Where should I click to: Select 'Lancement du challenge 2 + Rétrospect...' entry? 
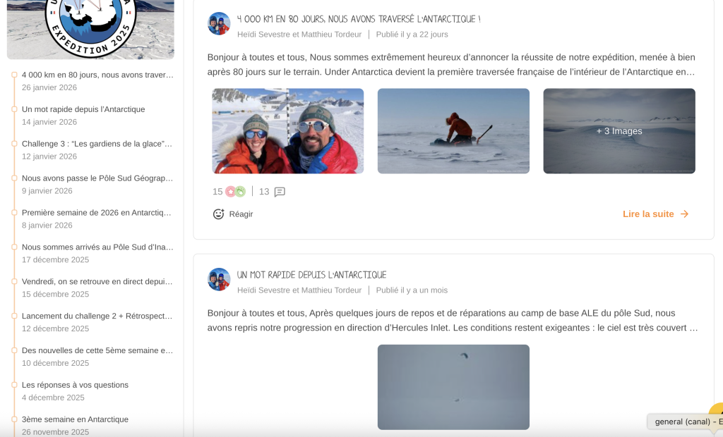click(x=97, y=316)
